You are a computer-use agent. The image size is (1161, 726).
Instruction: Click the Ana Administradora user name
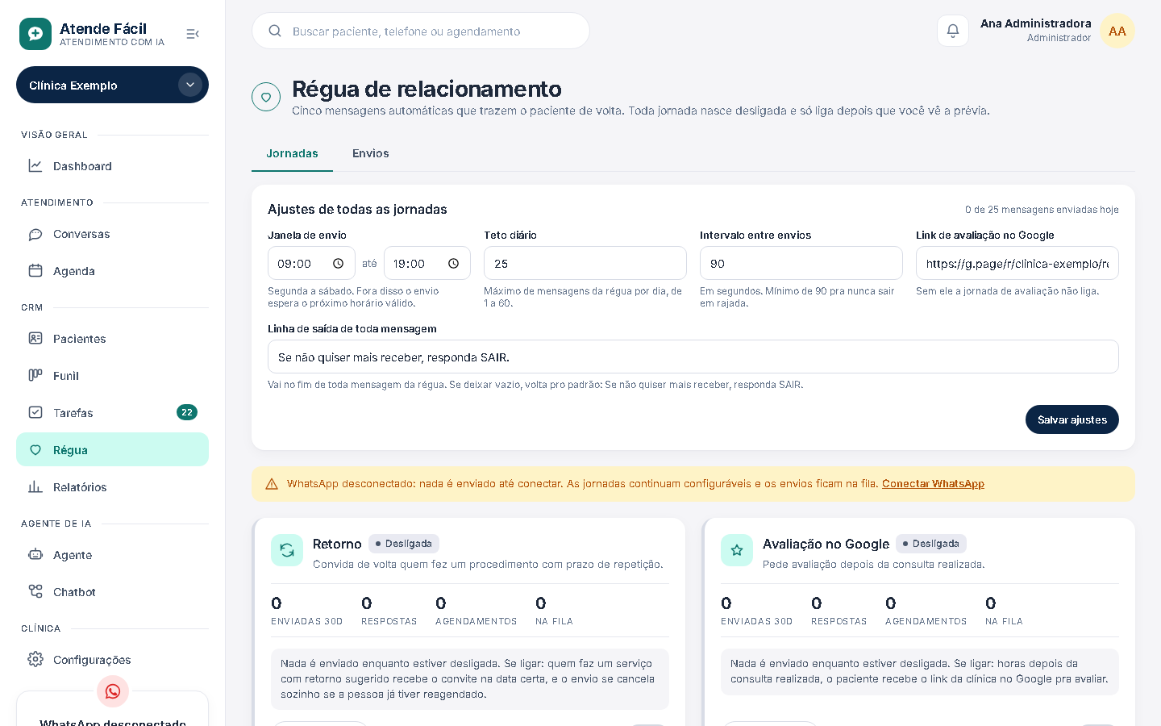click(x=1036, y=23)
